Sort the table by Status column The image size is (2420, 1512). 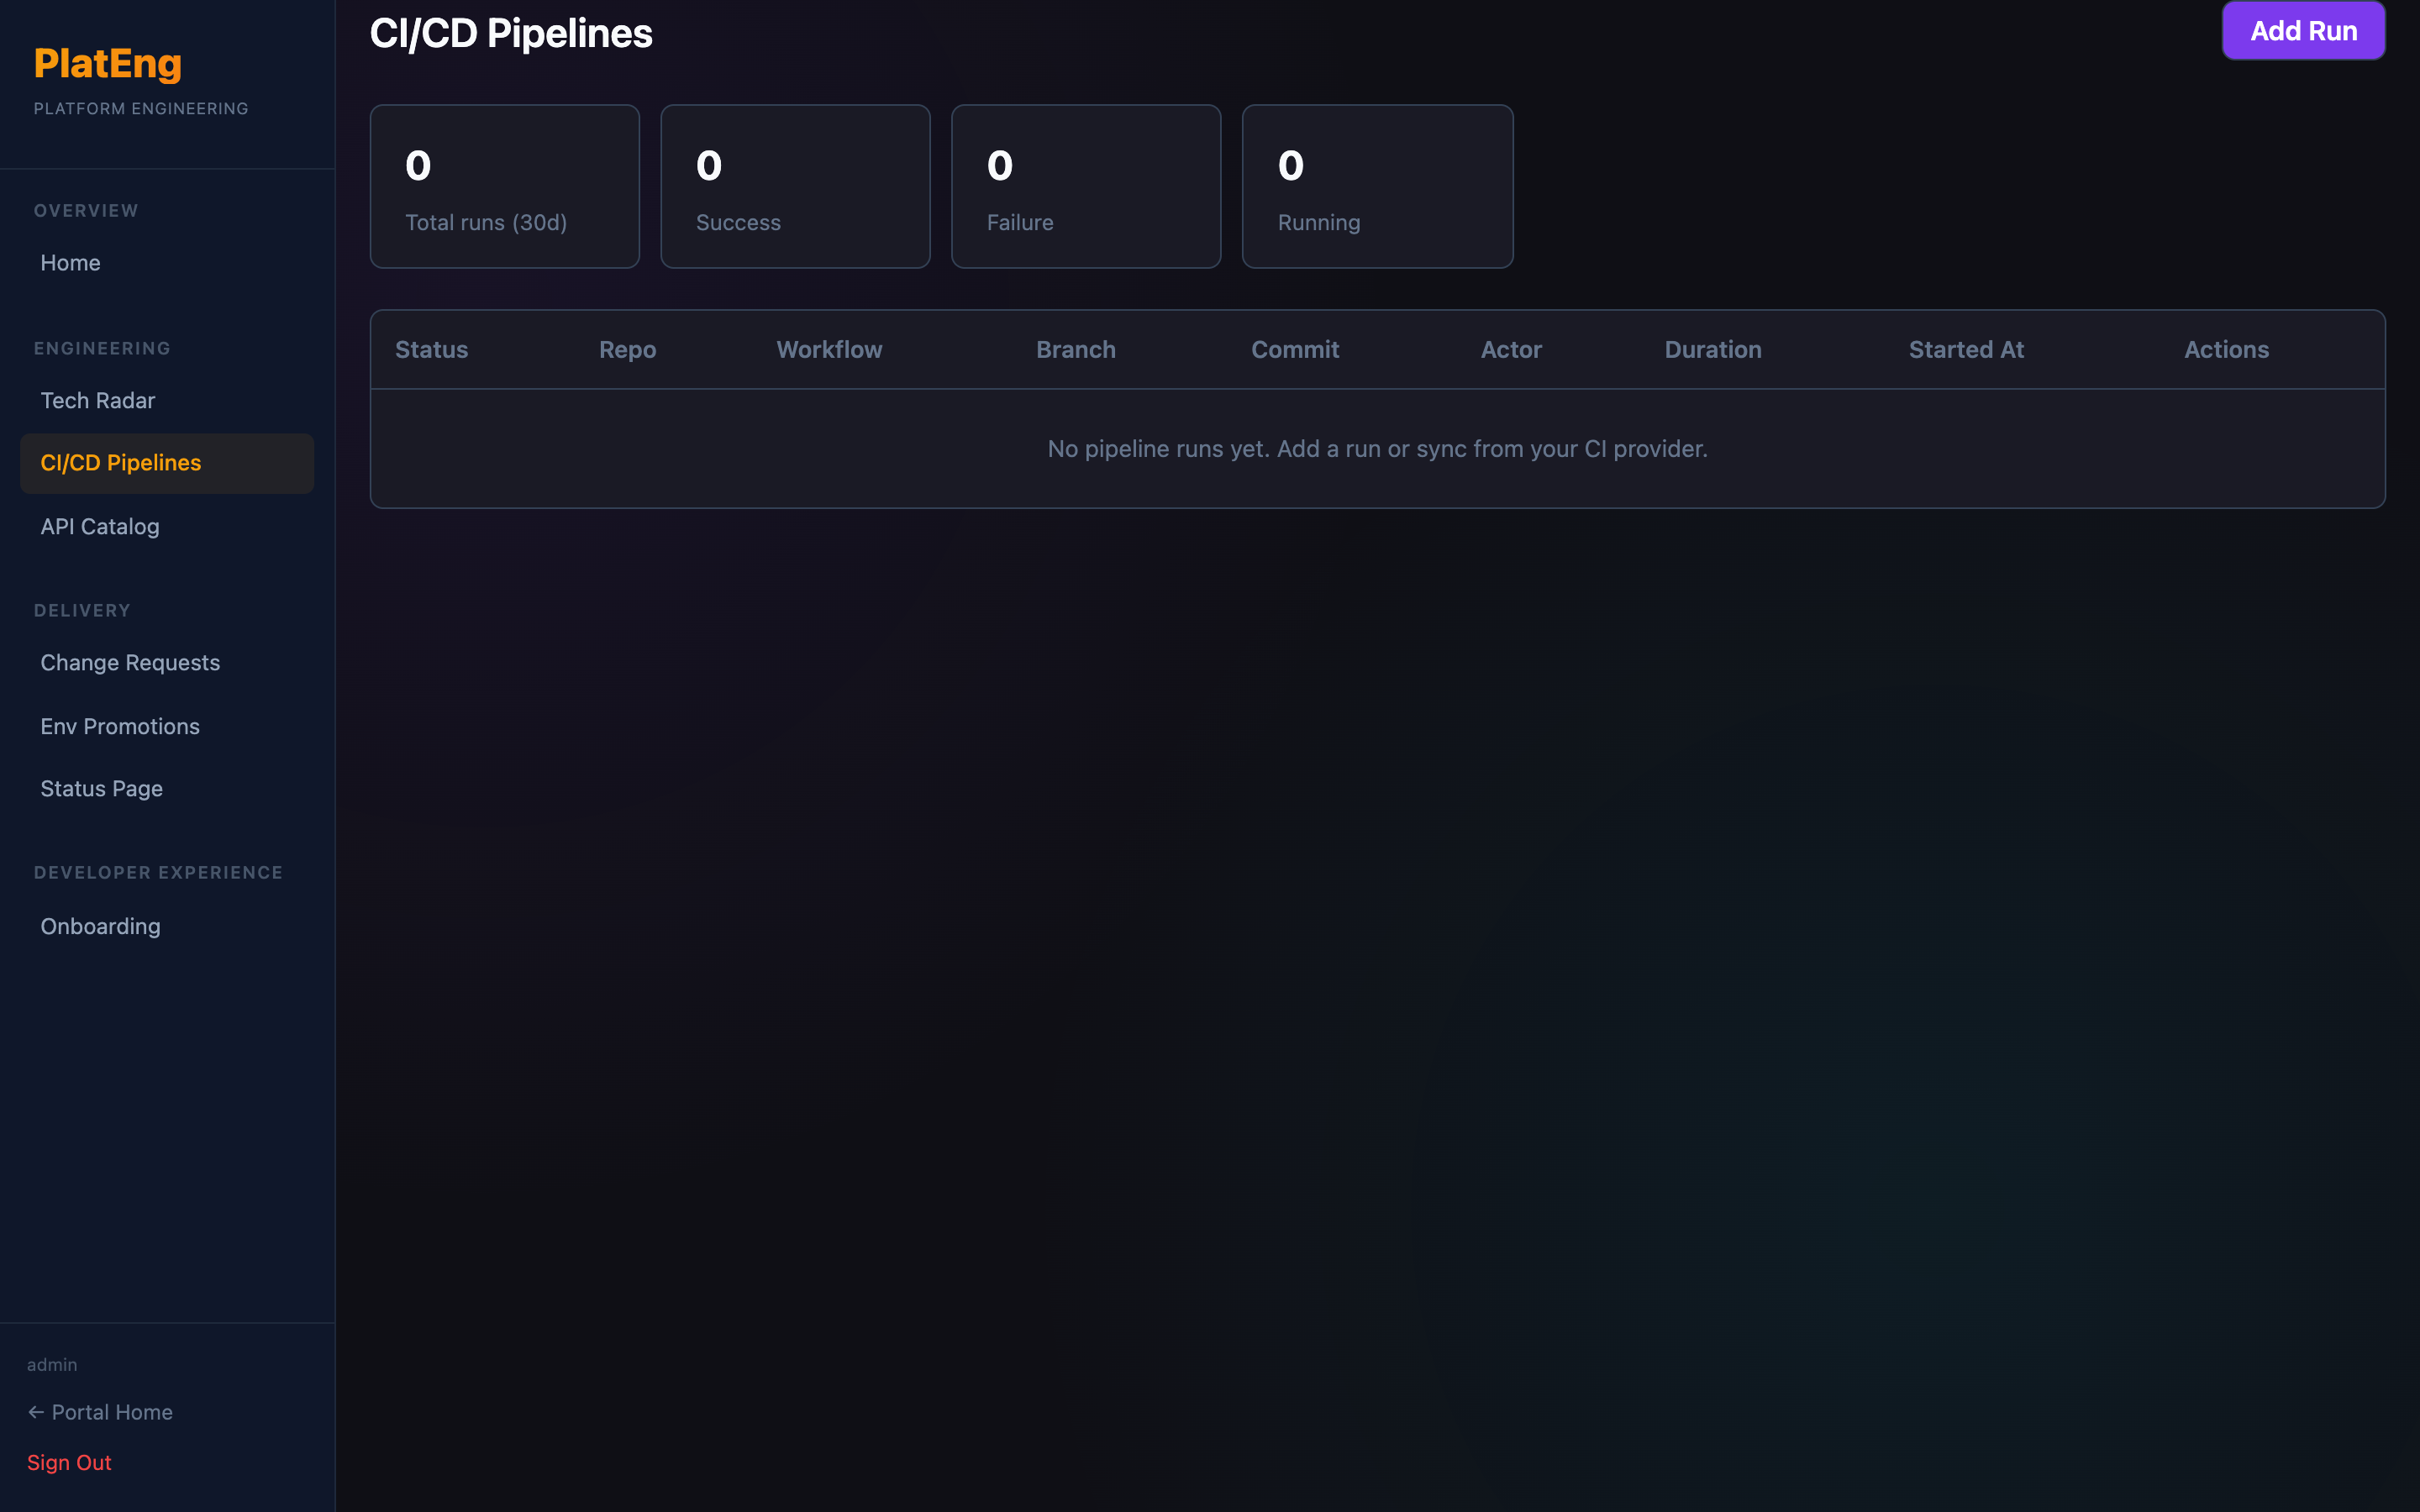point(431,349)
